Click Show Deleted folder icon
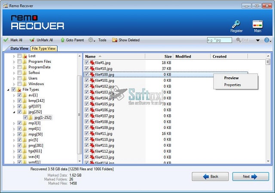Viewport: 275px width, 193px height. (x=115, y=40)
